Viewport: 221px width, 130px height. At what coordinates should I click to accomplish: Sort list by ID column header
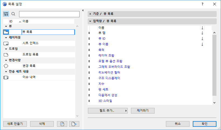pos(15,21)
